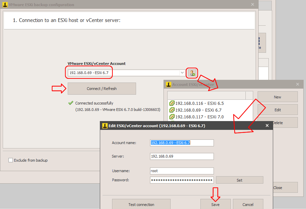
Task: Close the VMware ESXi backup configuration window
Action: [253, 4]
